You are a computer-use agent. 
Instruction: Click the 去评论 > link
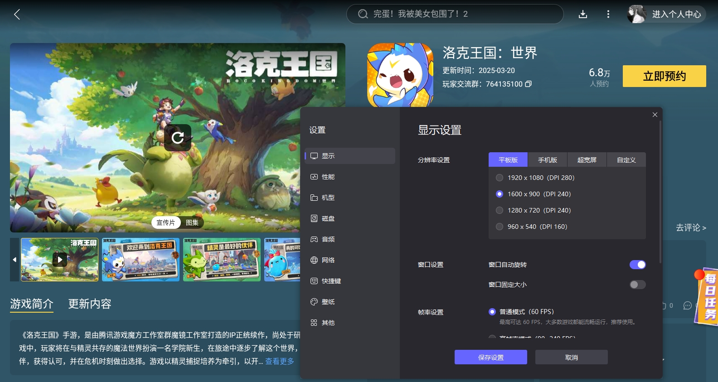click(691, 227)
